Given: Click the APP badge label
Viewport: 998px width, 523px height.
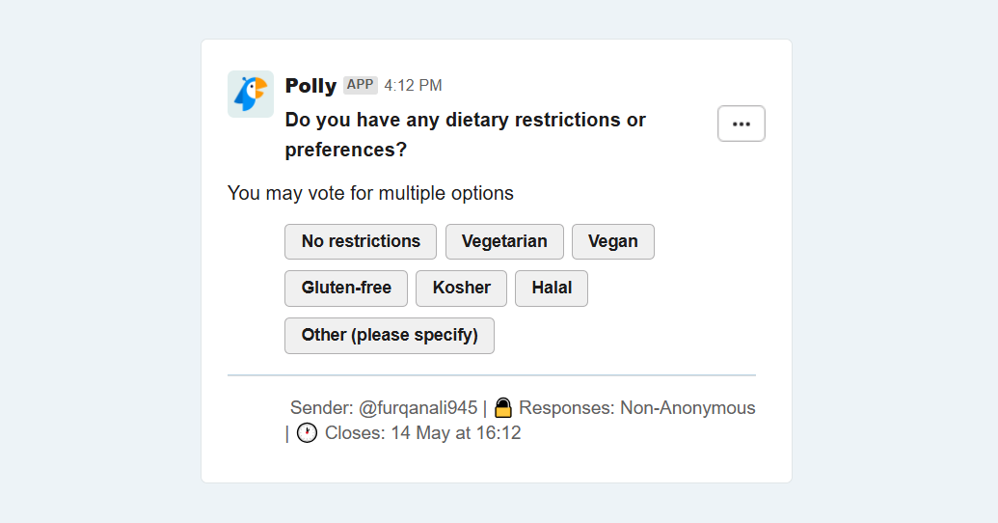Looking at the screenshot, I should pyautogui.click(x=361, y=85).
